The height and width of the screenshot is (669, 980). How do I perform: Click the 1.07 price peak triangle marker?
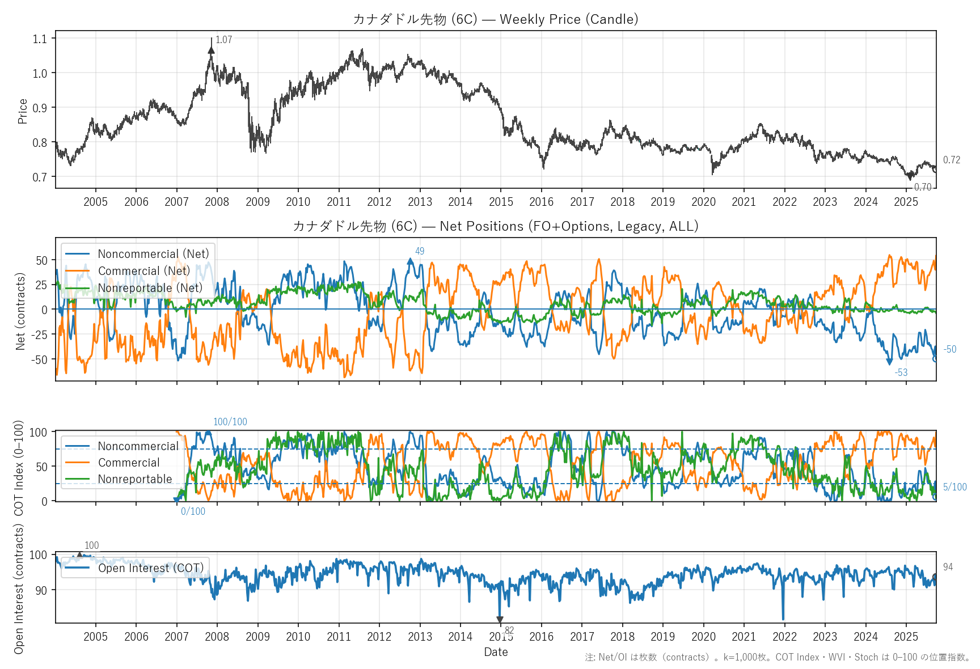pyautogui.click(x=211, y=50)
